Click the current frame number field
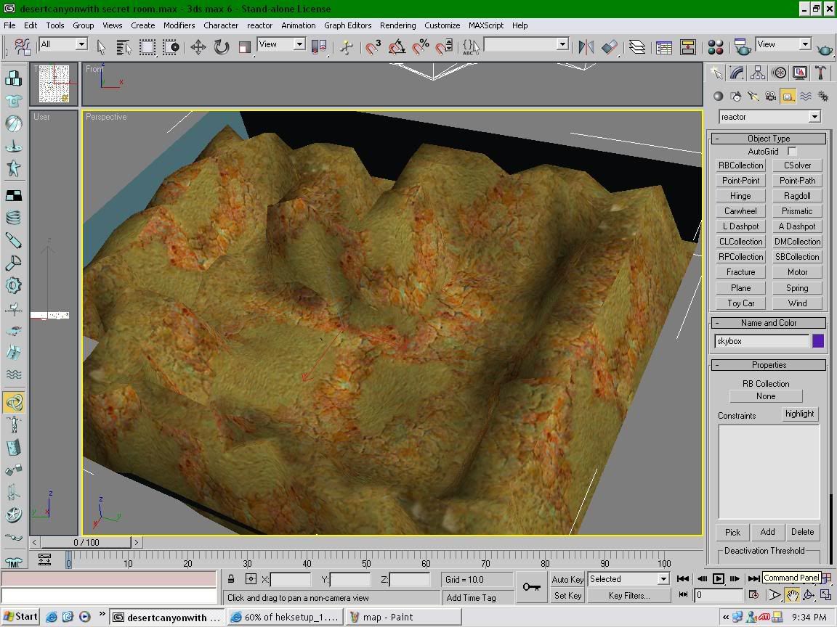837x627 pixels. (x=717, y=595)
